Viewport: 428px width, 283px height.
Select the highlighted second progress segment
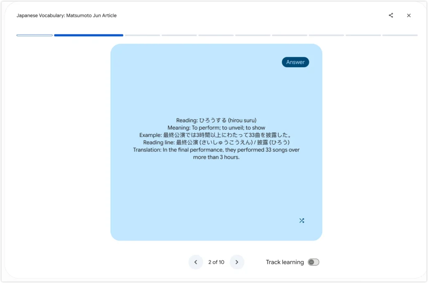[89, 35]
